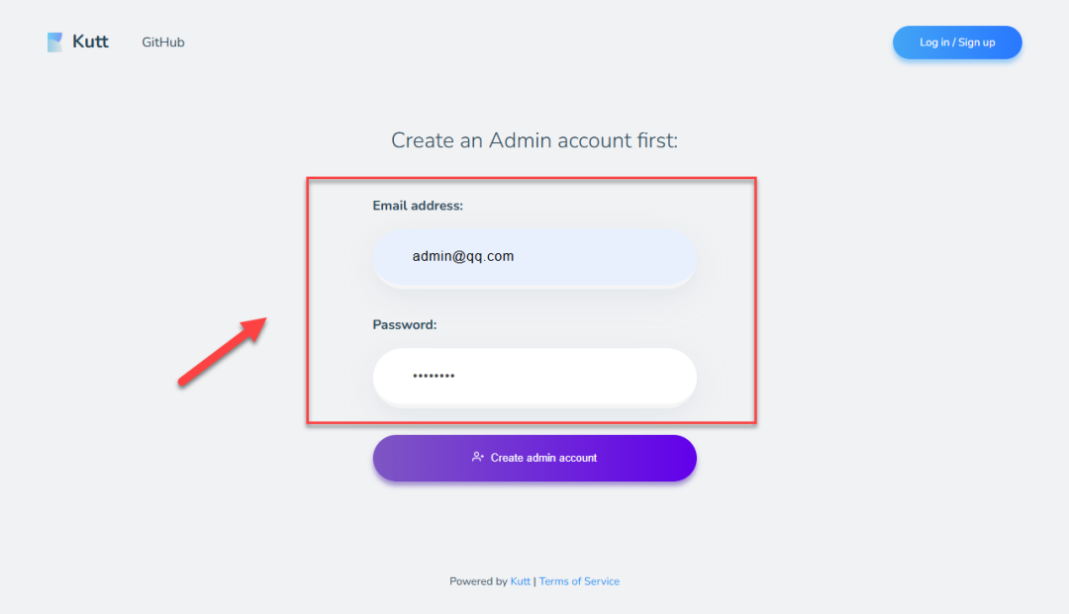Click the "|" separator in the footer

(x=534, y=581)
